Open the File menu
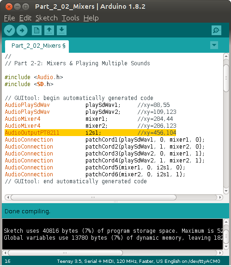This screenshot has width=231, height=267. [x=10, y=18]
